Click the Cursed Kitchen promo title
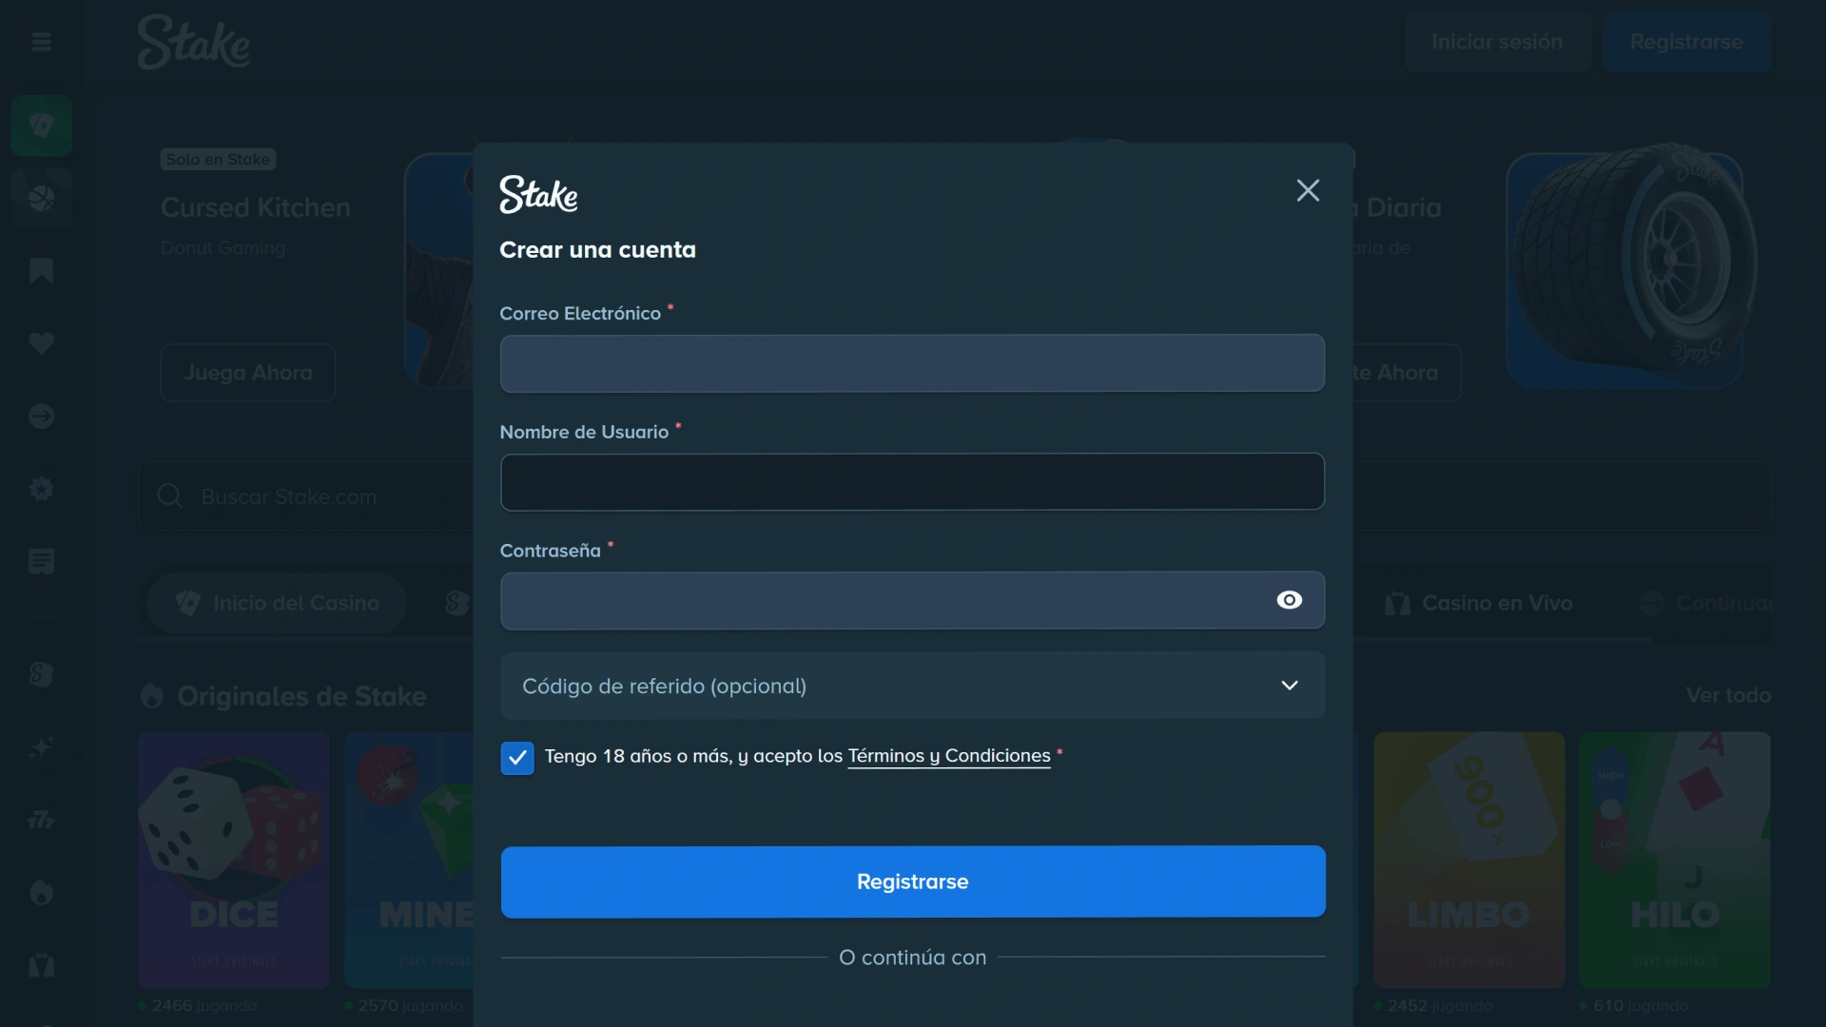The width and height of the screenshot is (1826, 1027). pyautogui.click(x=256, y=207)
